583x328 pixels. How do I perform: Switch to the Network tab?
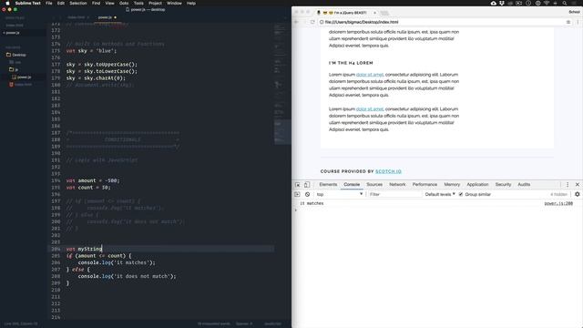397,184
